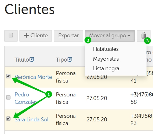The height and width of the screenshot is (134, 153).
Task: Click the green number 2 badge
Action: [88, 40]
